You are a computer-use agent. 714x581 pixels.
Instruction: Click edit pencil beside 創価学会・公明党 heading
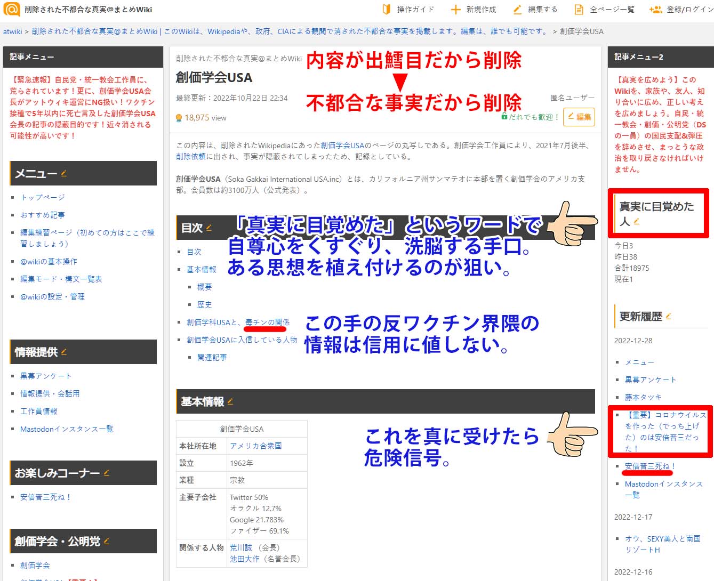pyautogui.click(x=106, y=540)
